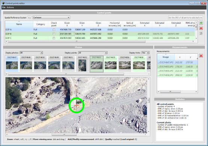Click the green plus add control point icon
Image resolution: width=208 pixels, height=146 pixels.
201,23
